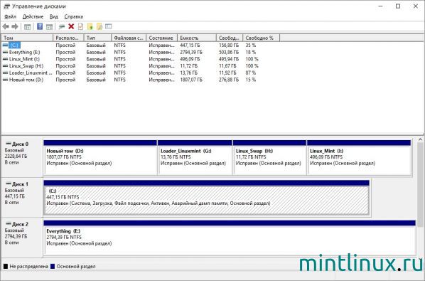Click the connect drive toolbar icon

62,26
